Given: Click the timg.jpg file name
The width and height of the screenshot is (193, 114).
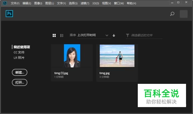Looking at the screenshot, I should click(x=105, y=73).
